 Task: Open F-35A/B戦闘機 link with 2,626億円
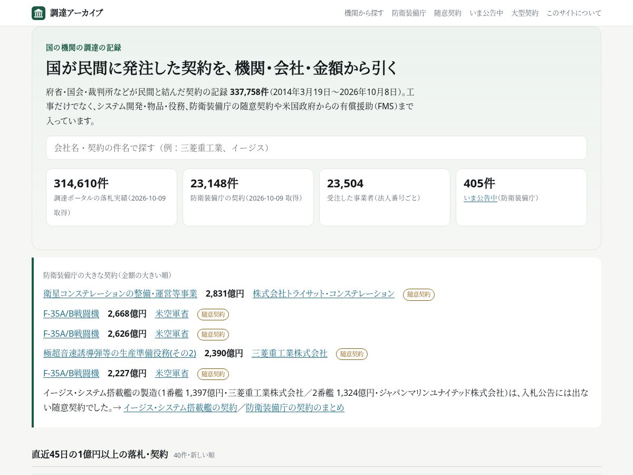[x=71, y=334]
